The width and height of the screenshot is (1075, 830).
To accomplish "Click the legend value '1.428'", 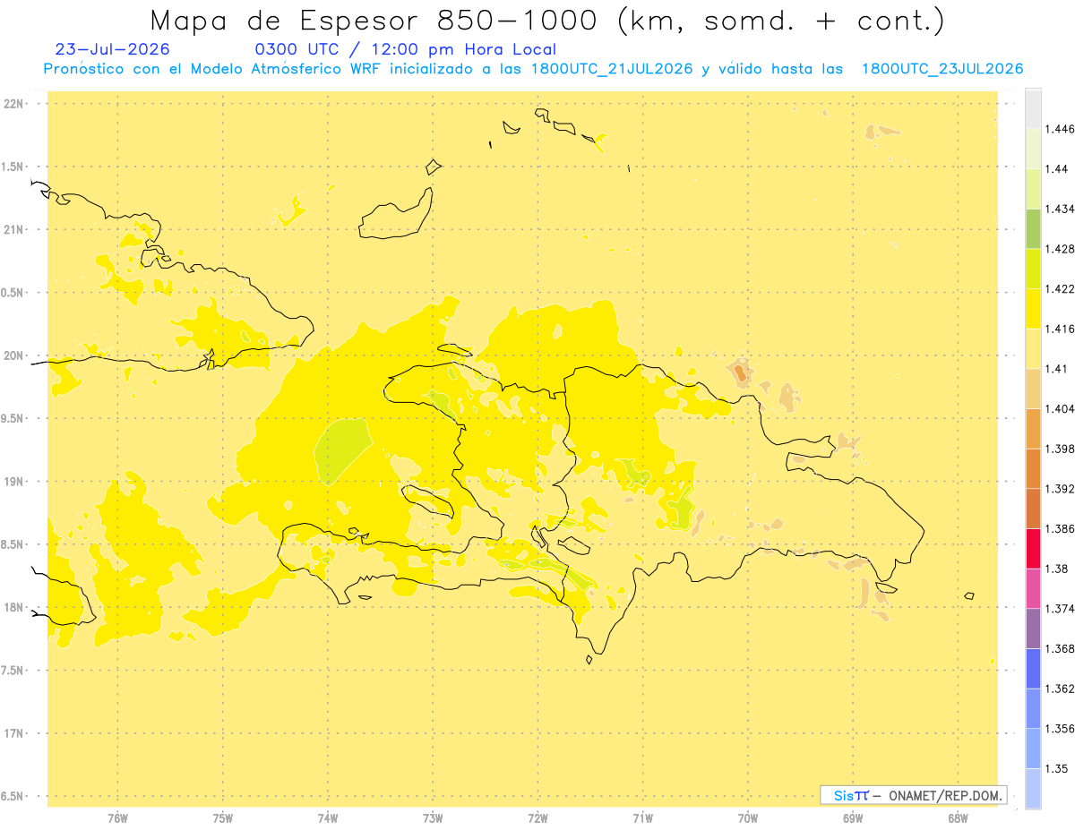I will (x=1060, y=249).
